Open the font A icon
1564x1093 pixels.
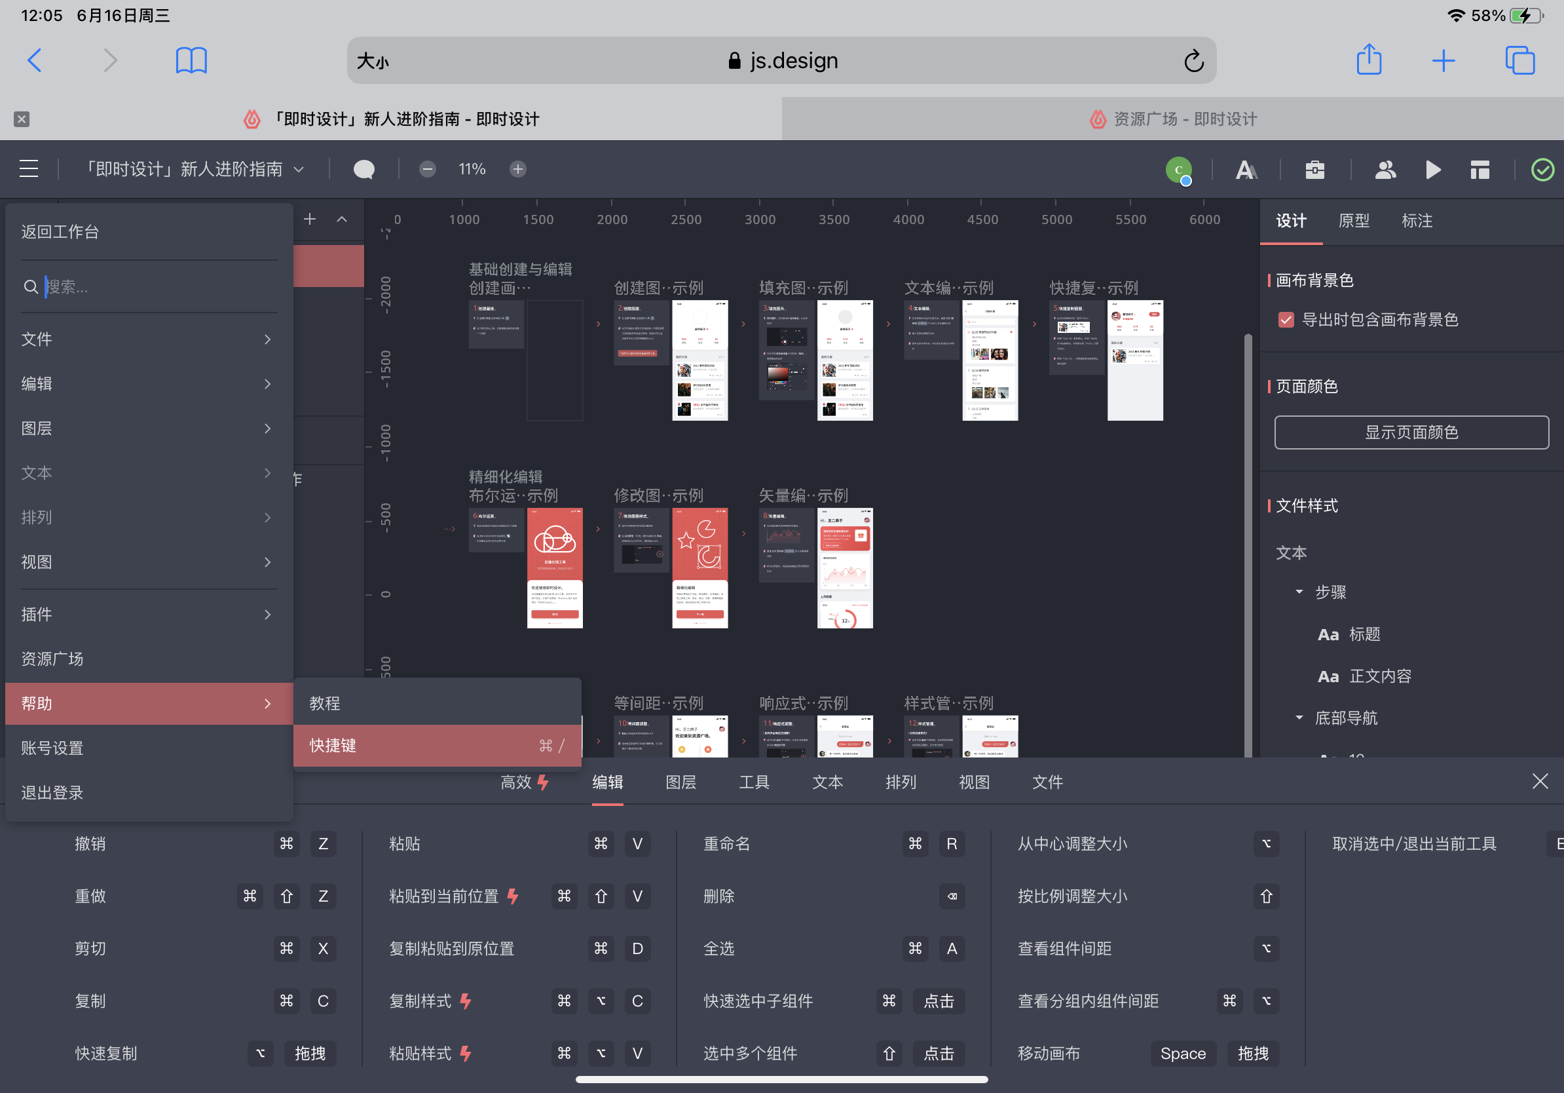[x=1246, y=170]
